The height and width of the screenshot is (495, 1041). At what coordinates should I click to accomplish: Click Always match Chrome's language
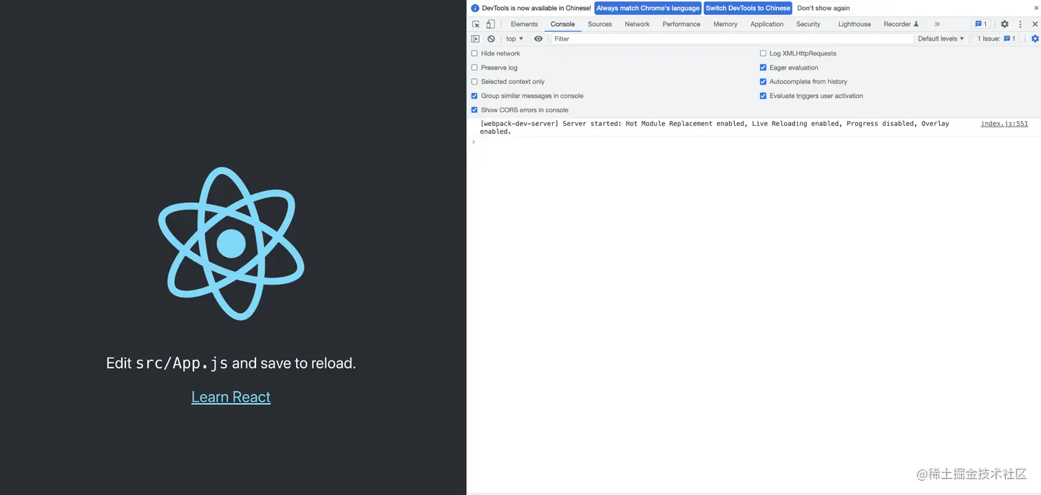pyautogui.click(x=647, y=8)
